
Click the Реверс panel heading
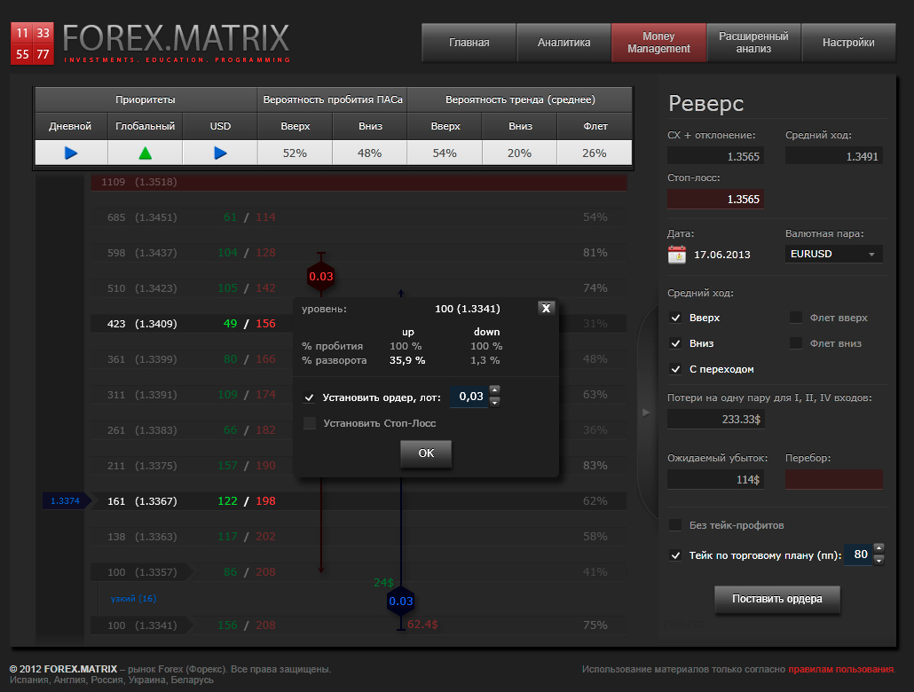705,103
